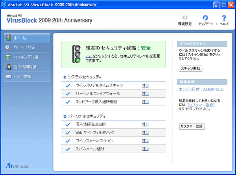Click checkmark beside ネットワーク侵入遮断機能
Image resolution: width=236 pixels, height=175 pixels.
[68, 102]
